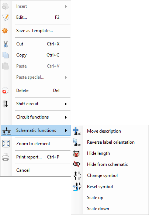Screen dimensions: 149x215
Task: Click the Move description arrows icon
Action: coord(77,131)
